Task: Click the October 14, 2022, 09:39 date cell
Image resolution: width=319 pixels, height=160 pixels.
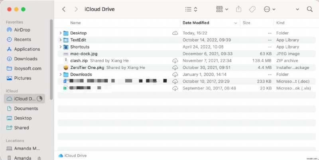Action: click(207, 40)
